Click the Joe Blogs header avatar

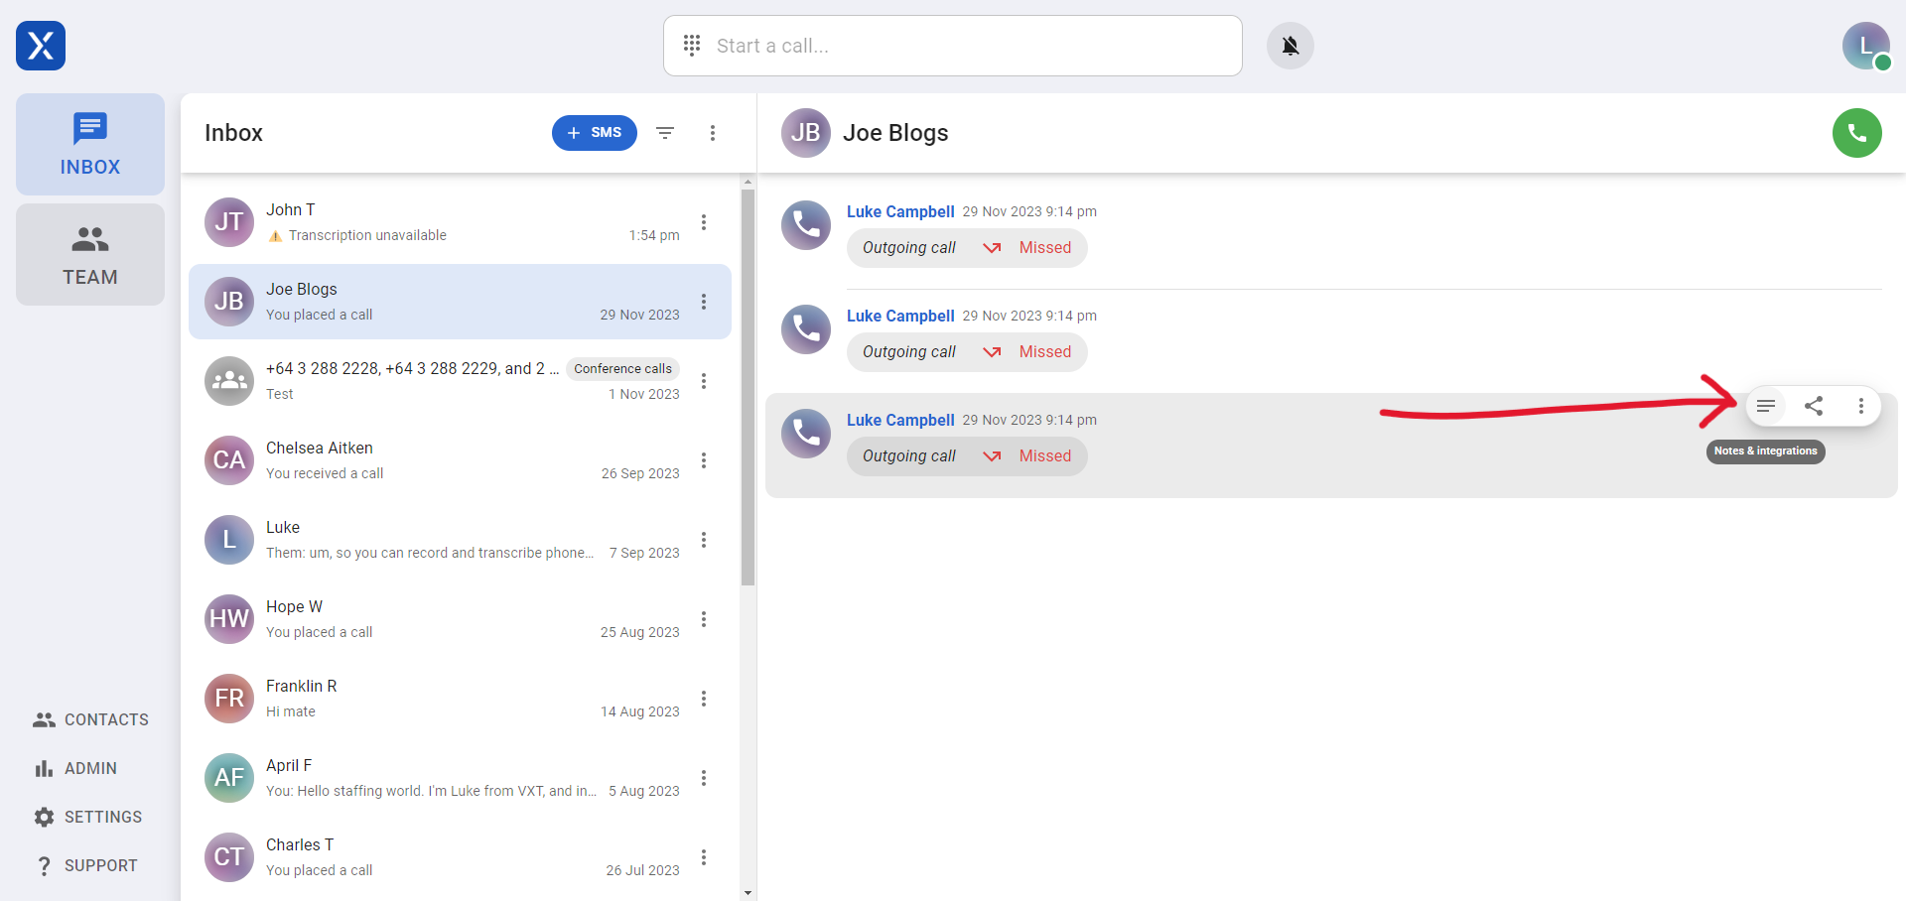pos(805,133)
